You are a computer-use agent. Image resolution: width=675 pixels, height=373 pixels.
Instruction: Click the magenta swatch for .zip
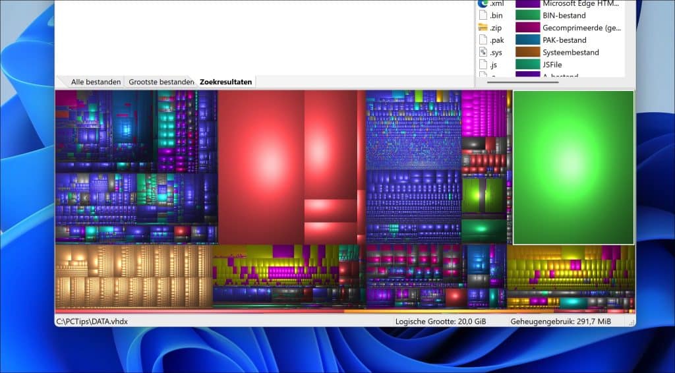[528, 28]
